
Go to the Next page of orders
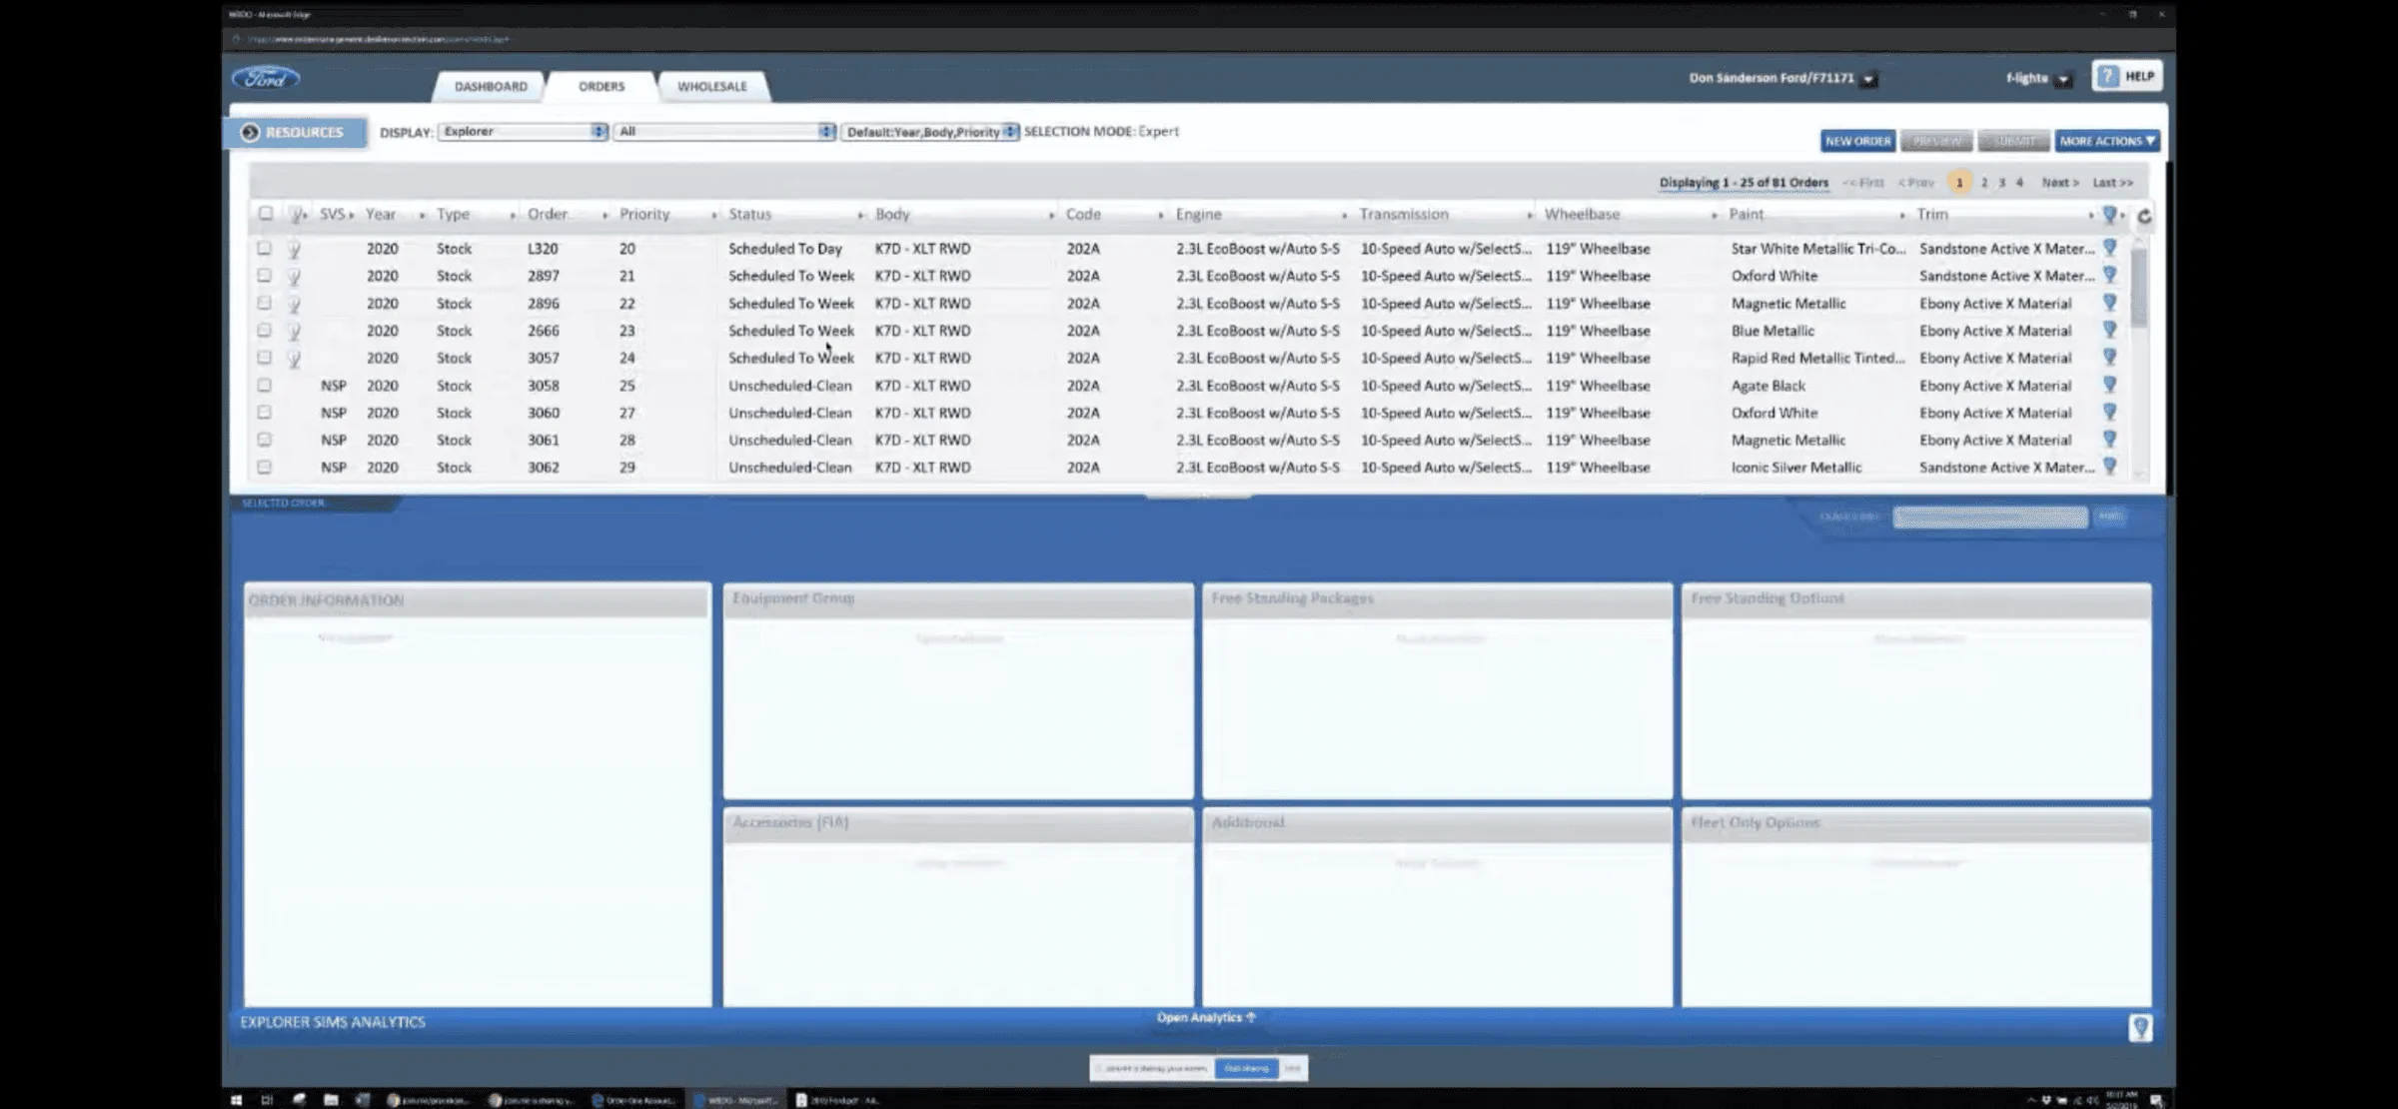[2059, 183]
